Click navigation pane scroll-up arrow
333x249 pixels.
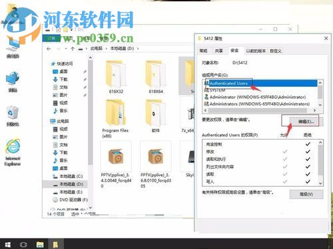coord(90,57)
